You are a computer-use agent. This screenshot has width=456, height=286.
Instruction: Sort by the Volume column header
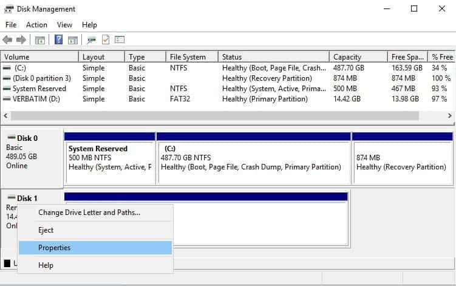tap(40, 56)
